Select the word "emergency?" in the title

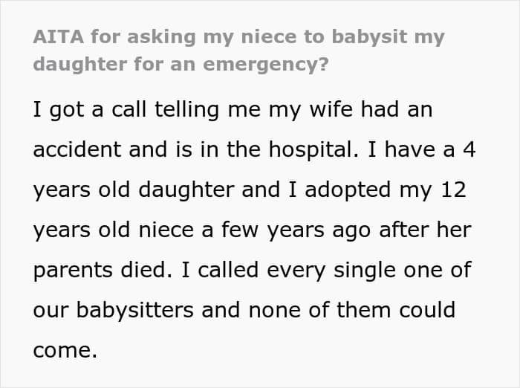click(x=266, y=65)
